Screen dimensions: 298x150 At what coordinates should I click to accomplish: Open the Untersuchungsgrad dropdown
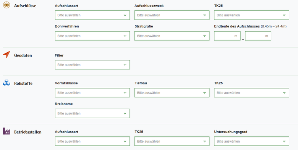pos(251,141)
